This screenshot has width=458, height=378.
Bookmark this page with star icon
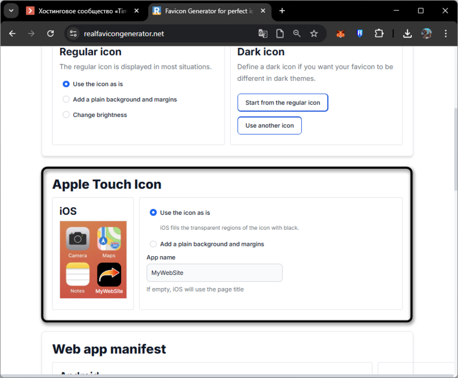[x=314, y=34]
